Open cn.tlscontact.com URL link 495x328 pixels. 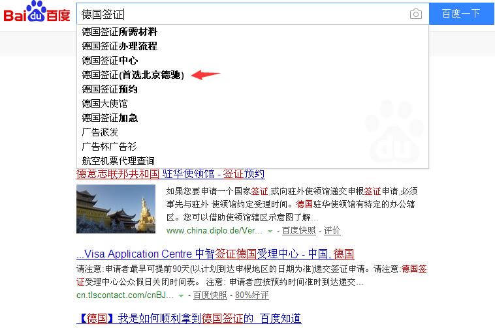click(x=125, y=295)
